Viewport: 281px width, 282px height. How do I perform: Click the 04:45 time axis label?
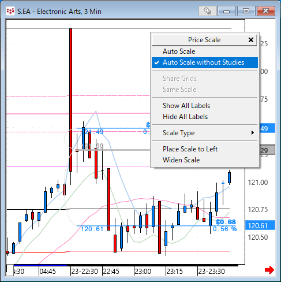pos(47,272)
